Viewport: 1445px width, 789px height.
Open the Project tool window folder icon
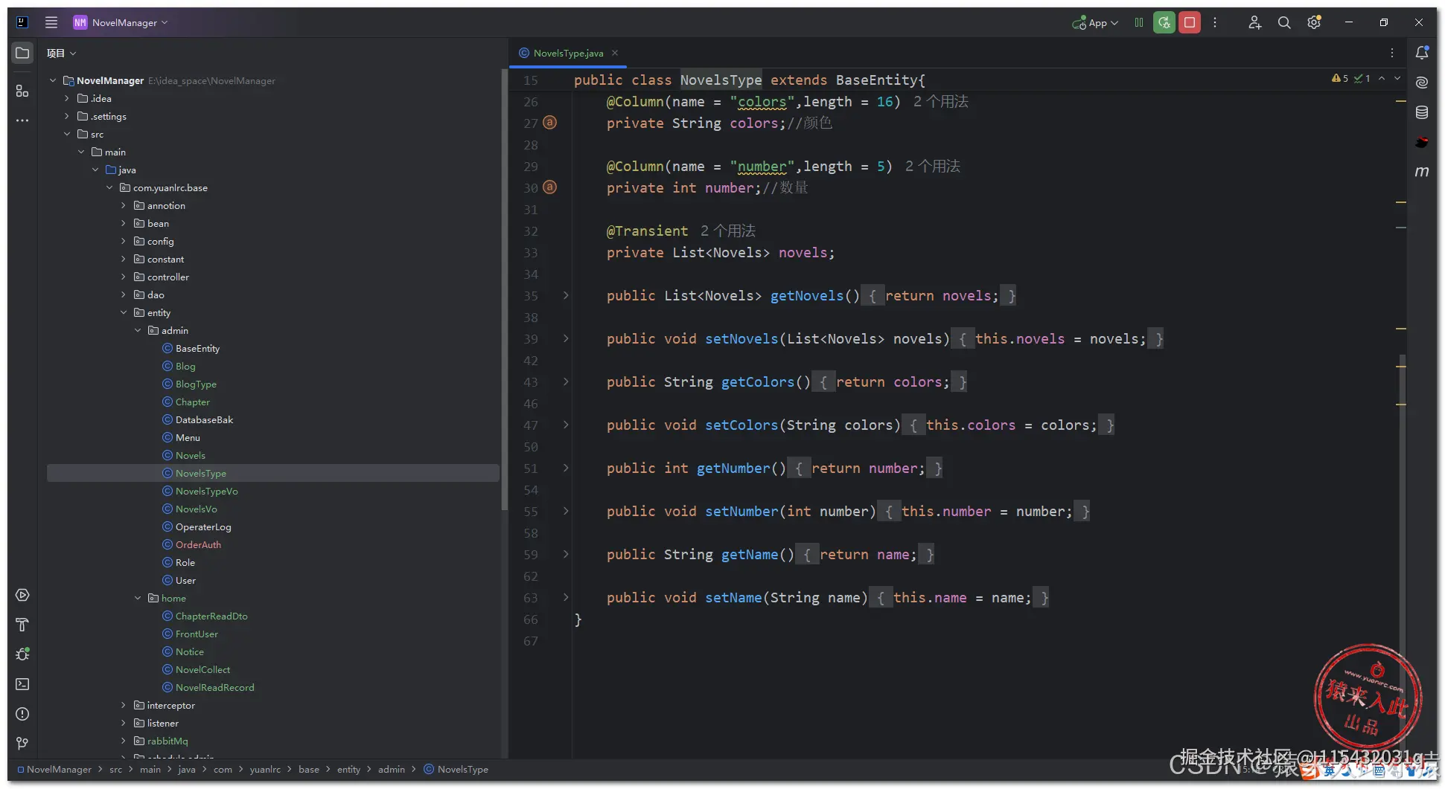pos(22,54)
